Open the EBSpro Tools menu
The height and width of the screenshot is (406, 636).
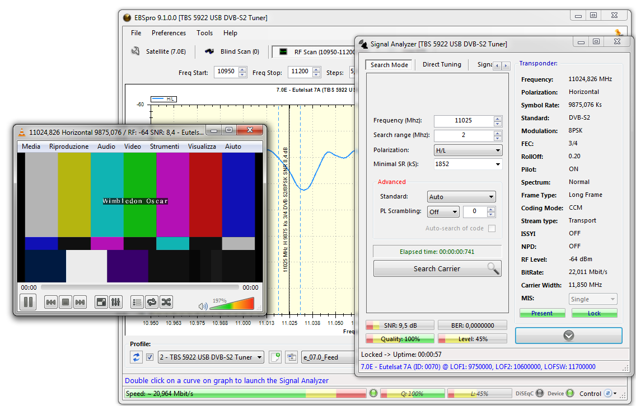(204, 33)
